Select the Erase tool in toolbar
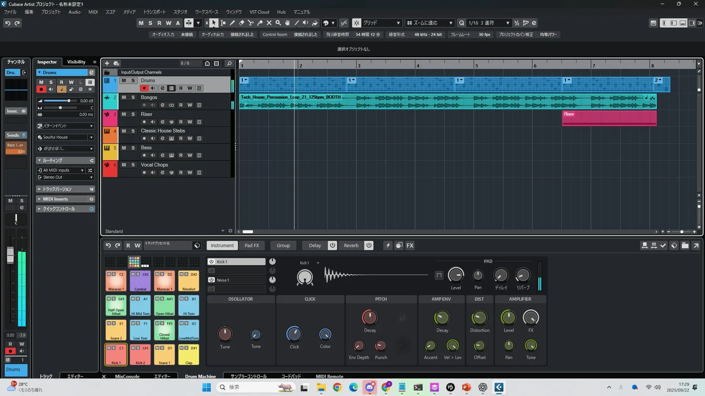705x396 pixels. point(242,23)
